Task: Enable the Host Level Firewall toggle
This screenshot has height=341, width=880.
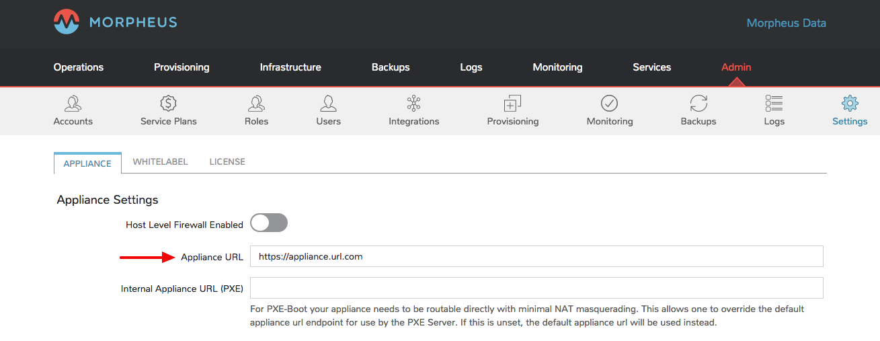Action: [x=269, y=223]
